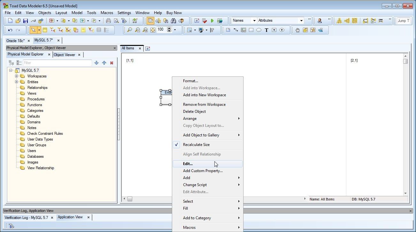Expand the Arrange submenu
Screen dimensions: 416x232
(x=208, y=119)
